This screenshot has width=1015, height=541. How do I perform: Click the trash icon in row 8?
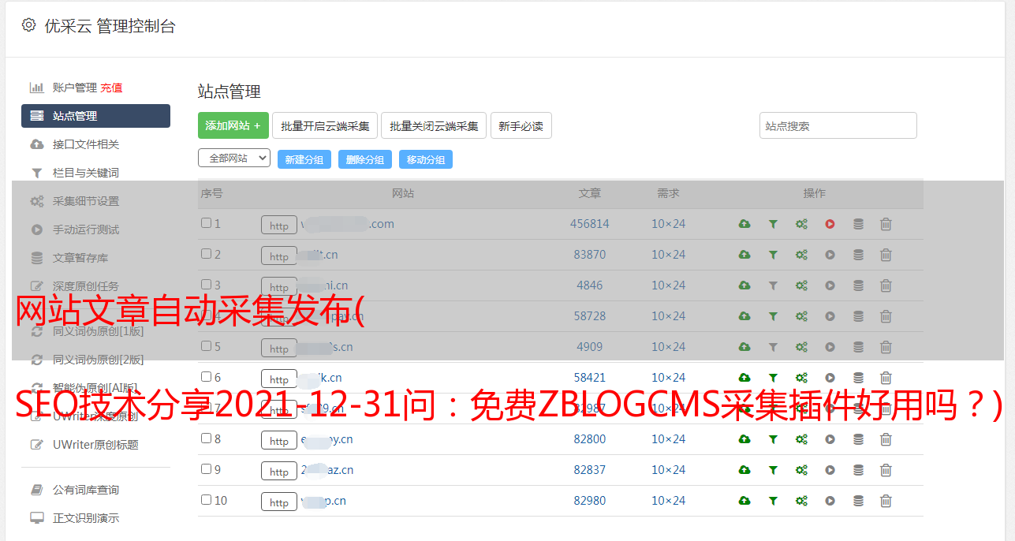(886, 439)
